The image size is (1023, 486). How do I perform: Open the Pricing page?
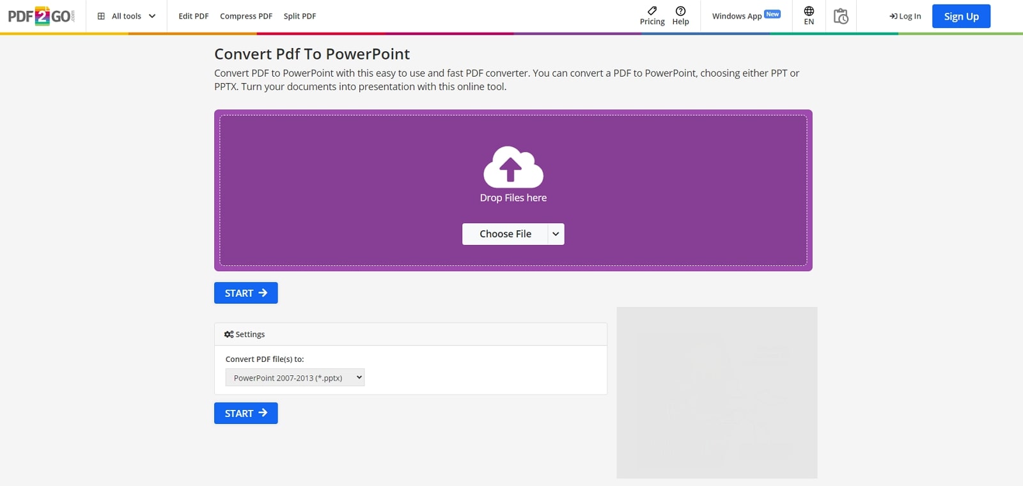tap(652, 16)
